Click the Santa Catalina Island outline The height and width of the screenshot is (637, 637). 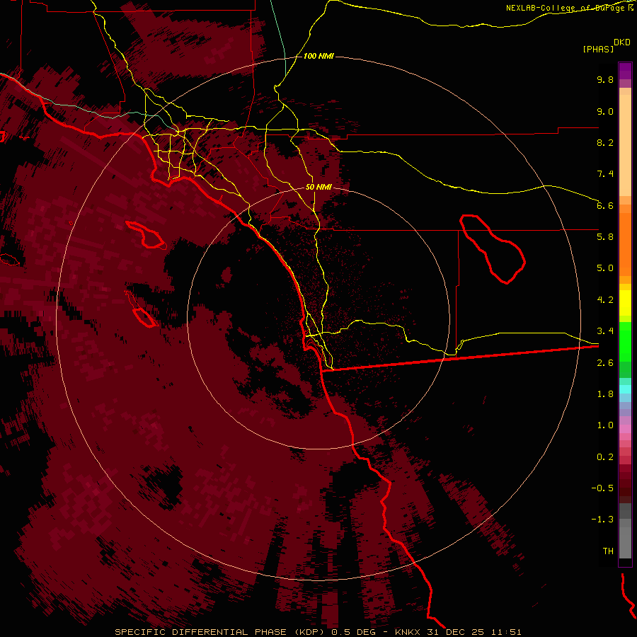click(145, 235)
